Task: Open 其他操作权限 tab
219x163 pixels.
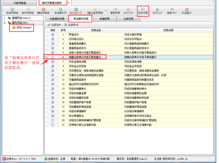Action: pyautogui.click(x=81, y=19)
